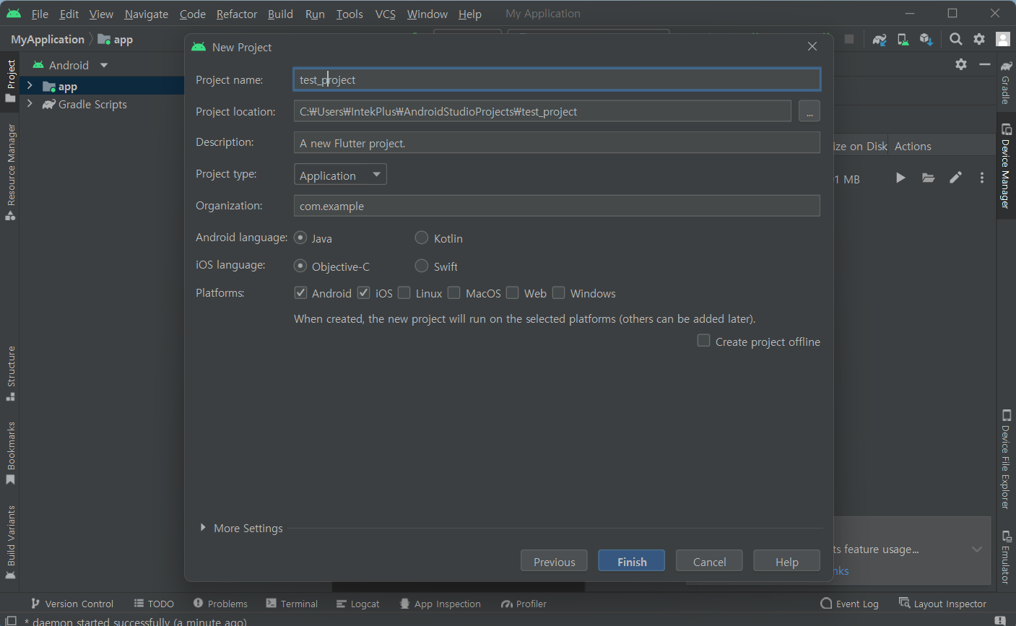The height and width of the screenshot is (626, 1016).
Task: Open the Tools menu
Action: (x=349, y=14)
